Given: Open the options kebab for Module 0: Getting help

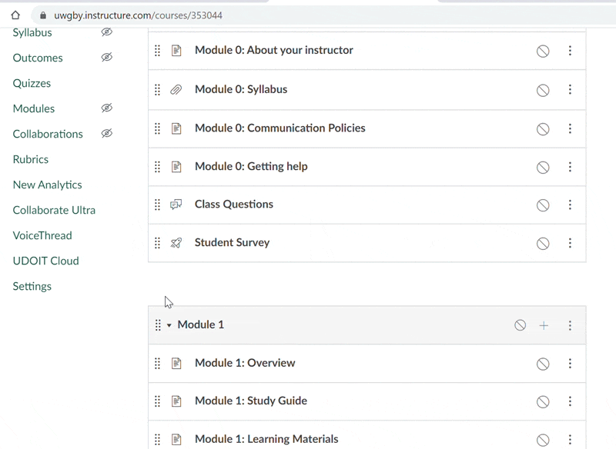Looking at the screenshot, I should tap(570, 167).
